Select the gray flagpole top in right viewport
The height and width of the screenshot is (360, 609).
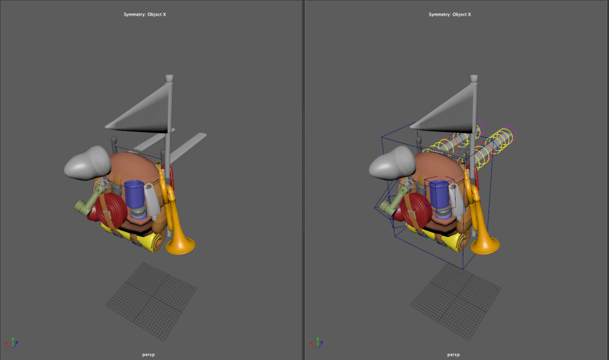pos(474,78)
